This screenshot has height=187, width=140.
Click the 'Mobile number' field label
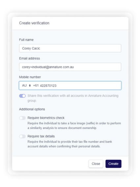tap(30, 77)
